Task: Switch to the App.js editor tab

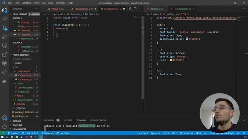Action: tap(56, 9)
